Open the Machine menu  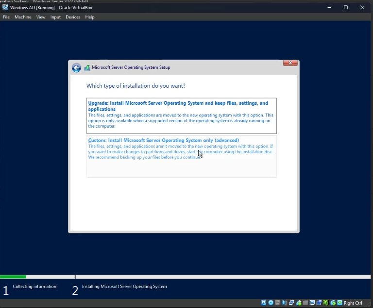pos(23,17)
